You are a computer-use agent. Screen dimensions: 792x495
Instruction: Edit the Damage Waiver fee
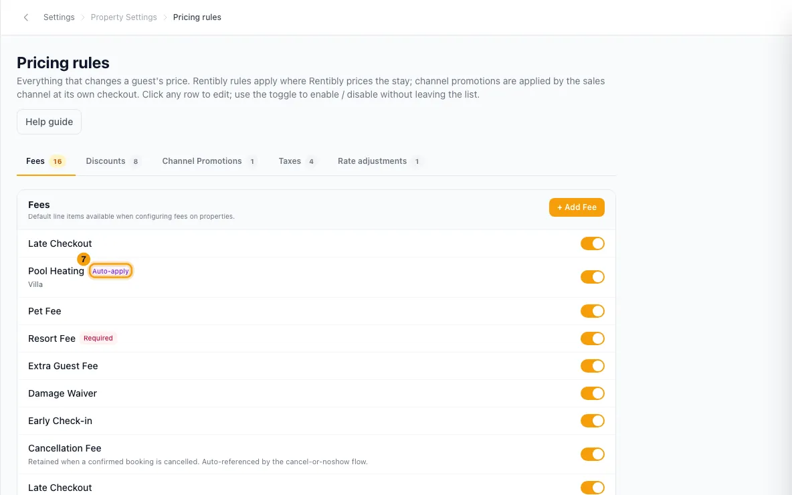click(316, 393)
